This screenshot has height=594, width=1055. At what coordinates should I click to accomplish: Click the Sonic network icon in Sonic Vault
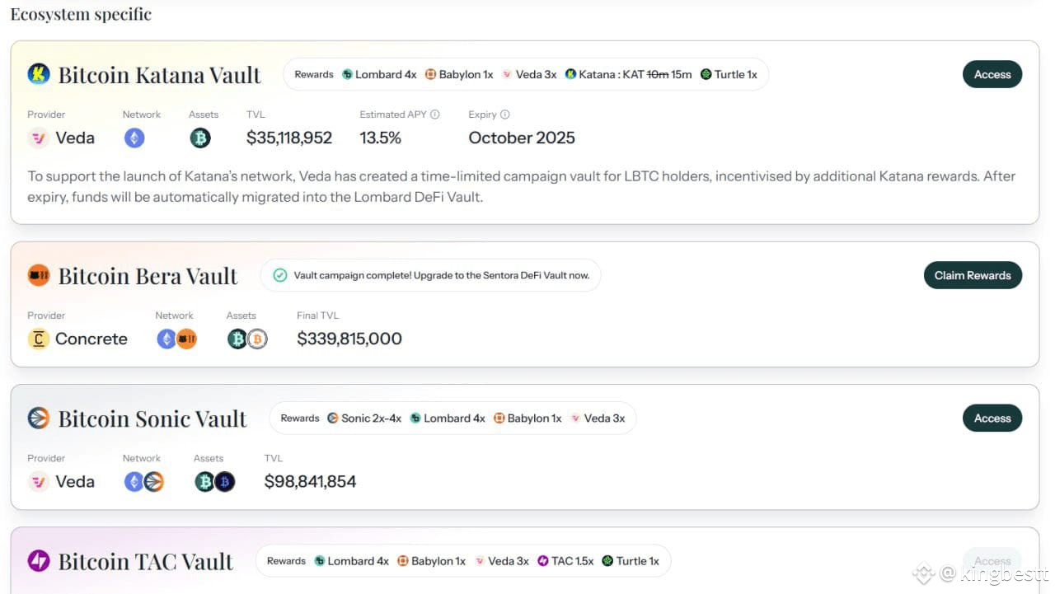[x=154, y=481]
